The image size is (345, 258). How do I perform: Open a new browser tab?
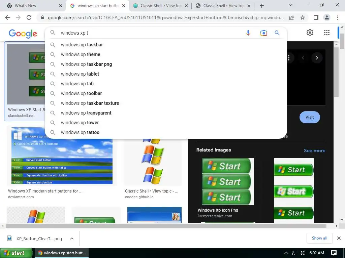[x=261, y=6]
